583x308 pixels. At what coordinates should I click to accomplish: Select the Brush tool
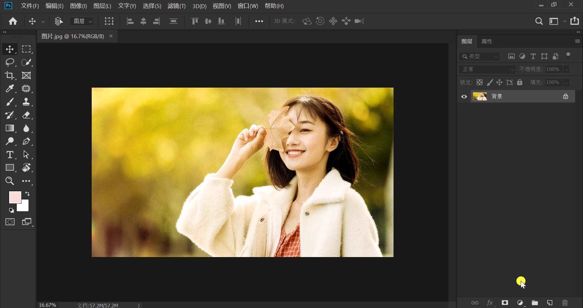(10, 102)
